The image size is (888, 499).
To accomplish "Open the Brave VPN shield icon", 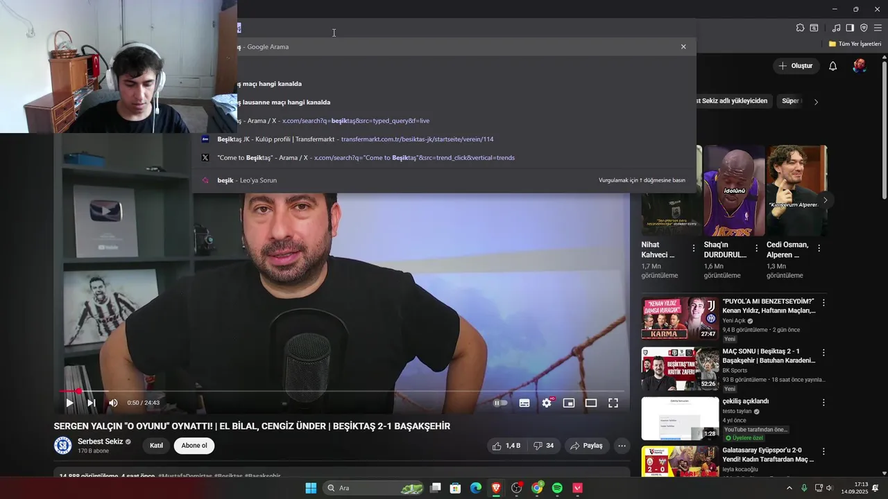I will coord(864,28).
